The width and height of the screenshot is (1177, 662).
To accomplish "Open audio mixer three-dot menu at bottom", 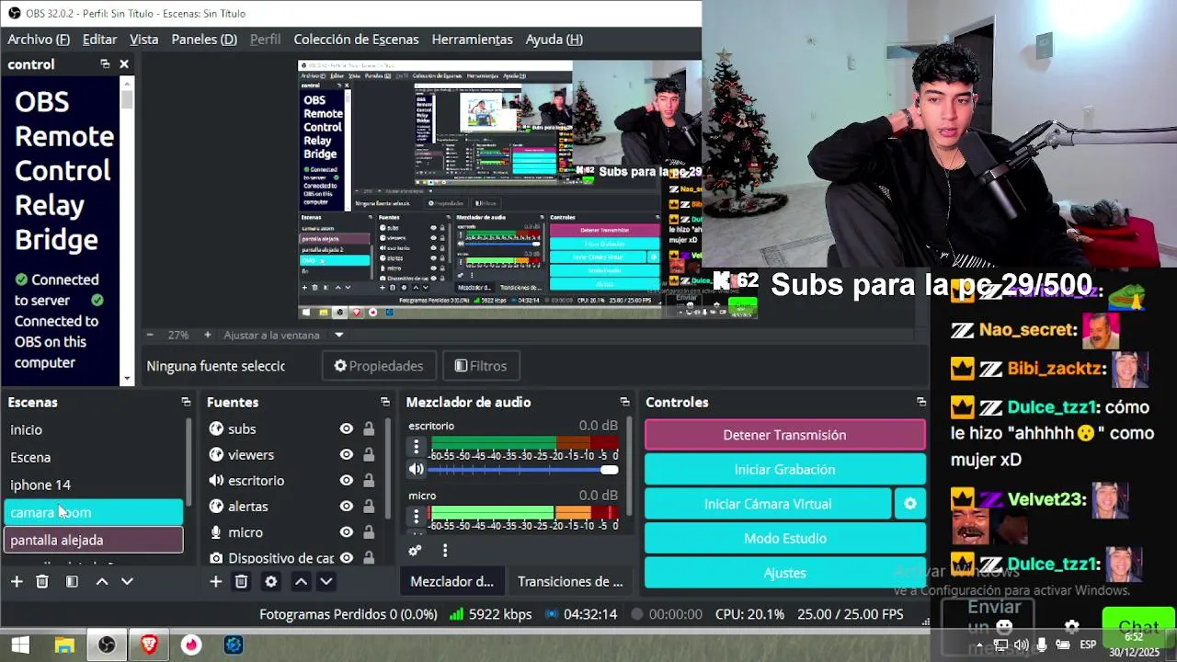I will coord(445,550).
